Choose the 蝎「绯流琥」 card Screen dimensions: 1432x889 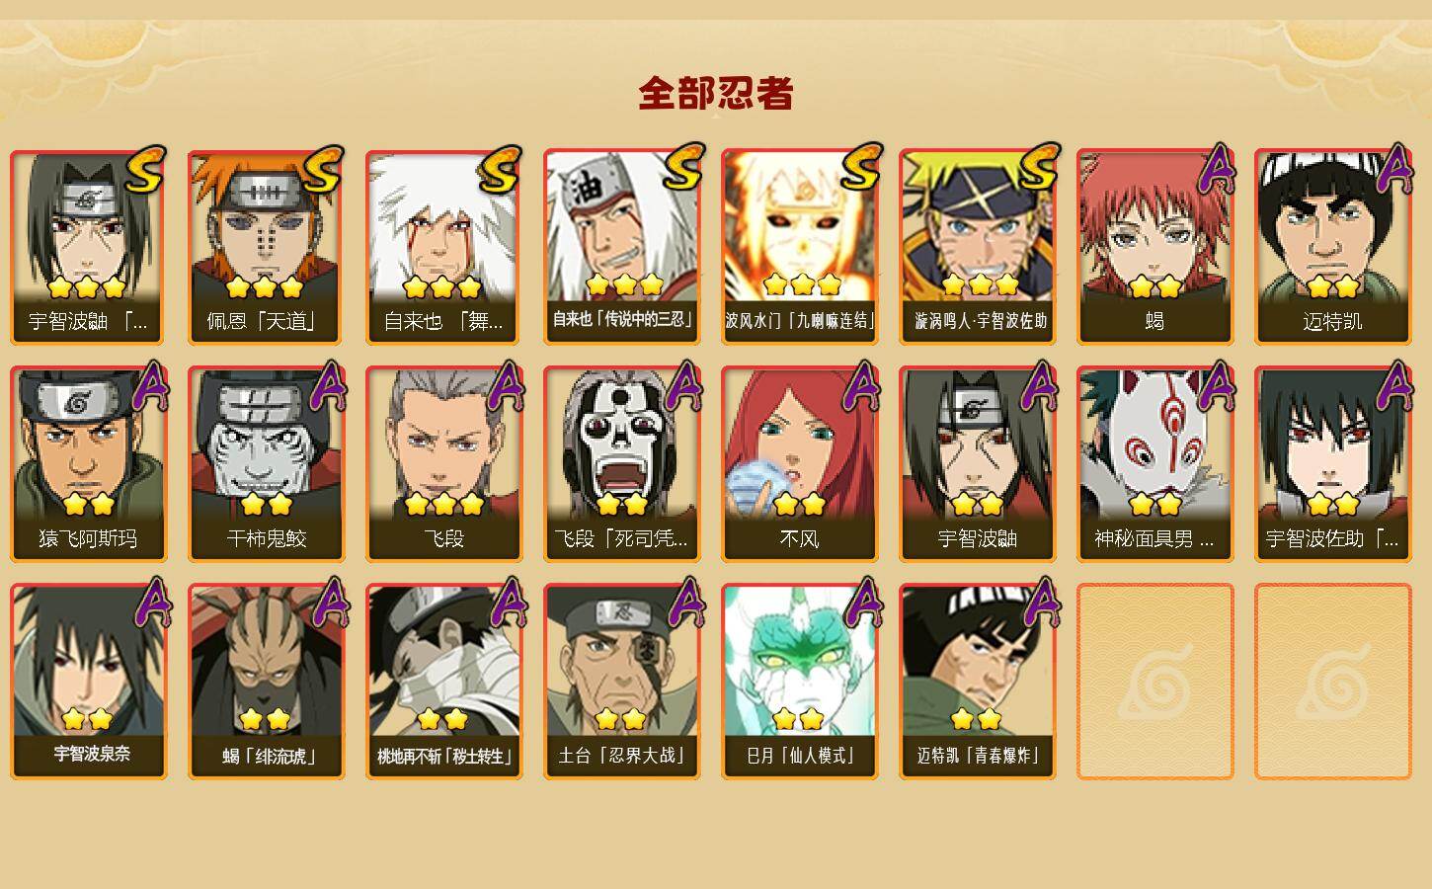(x=266, y=682)
